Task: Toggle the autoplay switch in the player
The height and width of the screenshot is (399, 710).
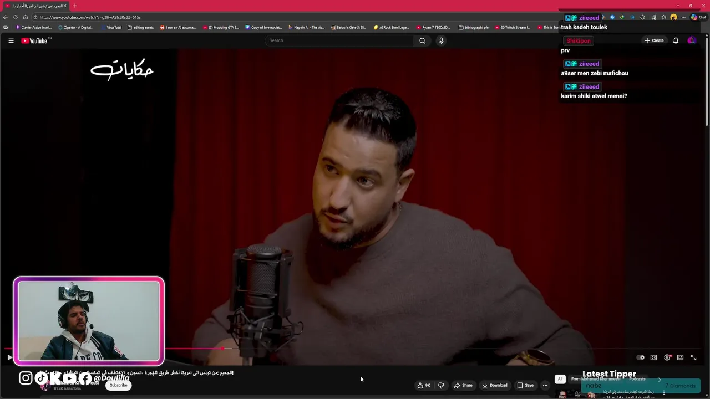Action: (x=640, y=357)
